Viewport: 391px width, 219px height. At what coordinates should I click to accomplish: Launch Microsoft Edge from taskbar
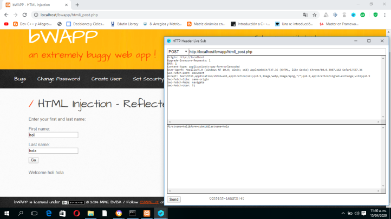point(49,213)
